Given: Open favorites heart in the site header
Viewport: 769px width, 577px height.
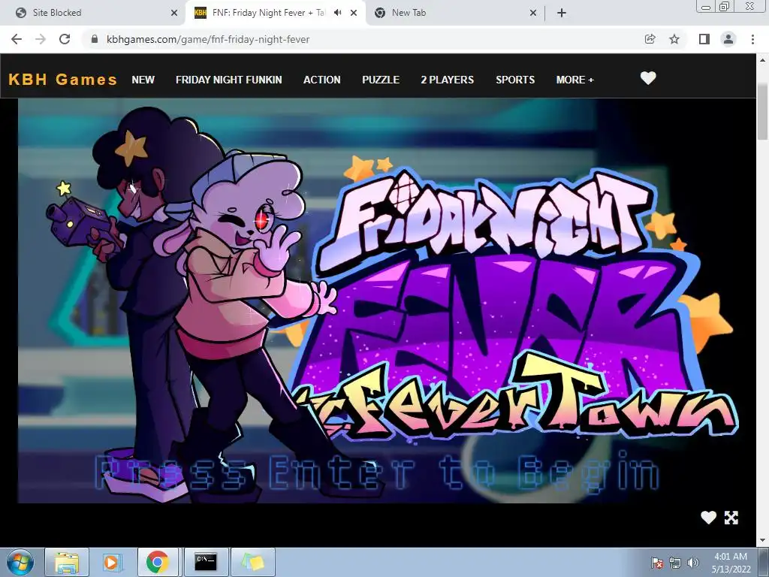Looking at the screenshot, I should coord(648,78).
